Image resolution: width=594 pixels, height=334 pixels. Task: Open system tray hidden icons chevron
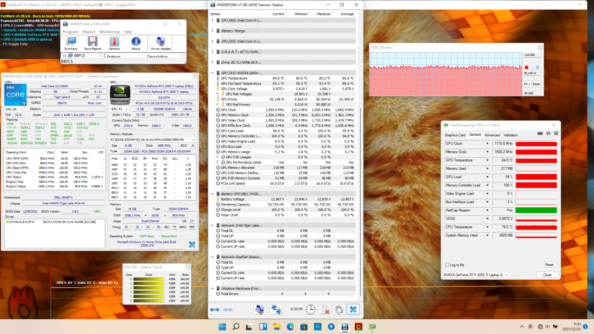pyautogui.click(x=521, y=326)
